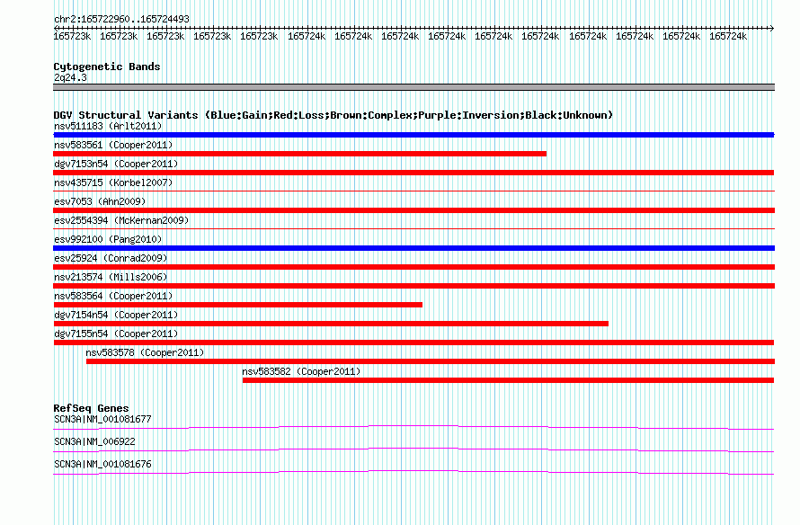Viewport: 800px width, 525px height.
Task: Click the magenta line for SCN3A|NM_006922
Action: pyautogui.click(x=413, y=450)
